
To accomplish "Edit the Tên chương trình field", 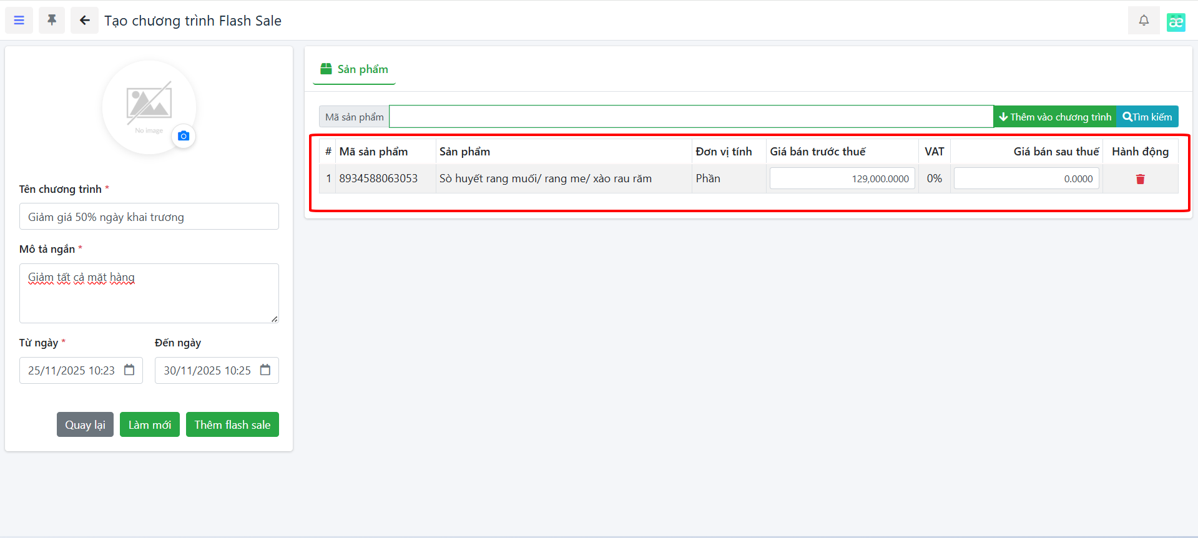I will coord(149,217).
